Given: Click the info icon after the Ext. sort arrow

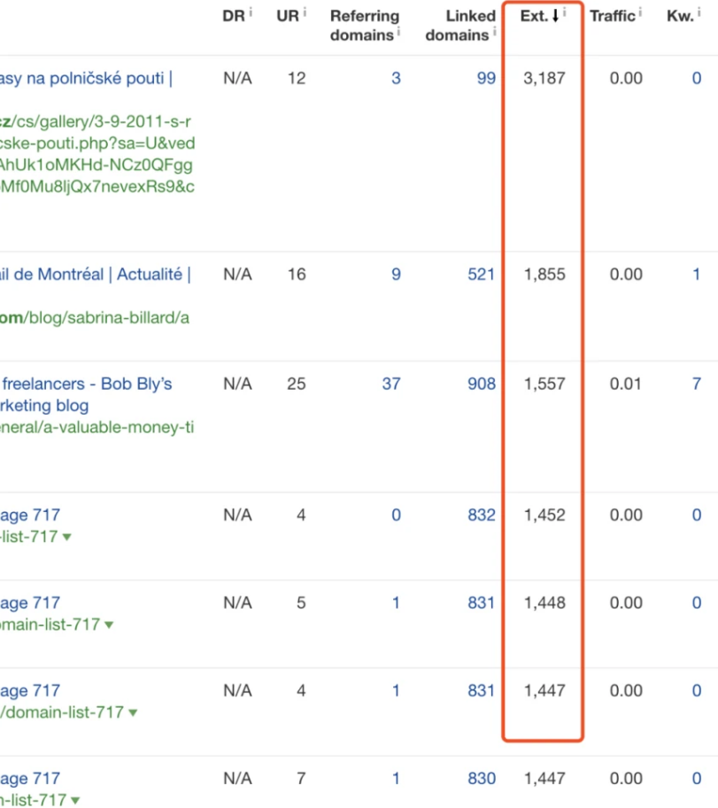Looking at the screenshot, I should [565, 12].
